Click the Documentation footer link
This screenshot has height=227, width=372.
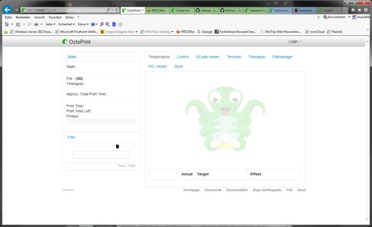point(237,190)
